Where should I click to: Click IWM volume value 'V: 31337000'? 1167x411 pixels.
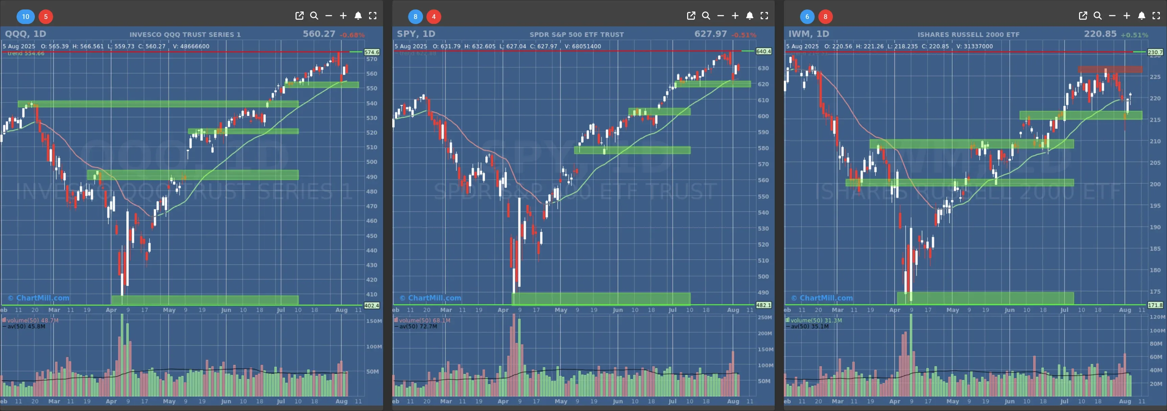tap(975, 46)
